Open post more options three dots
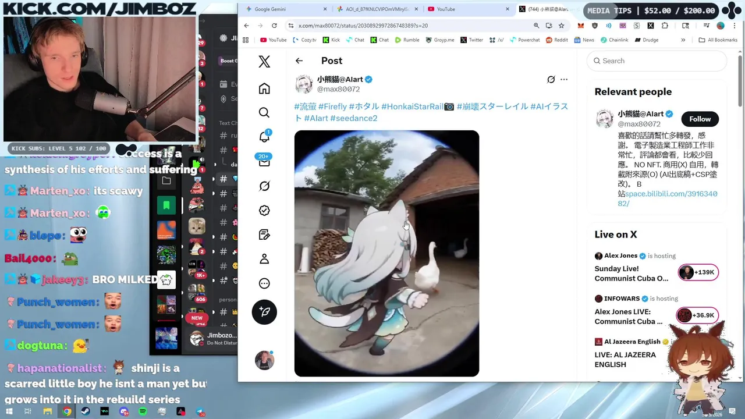Viewport: 745px width, 419px height. click(x=563, y=80)
